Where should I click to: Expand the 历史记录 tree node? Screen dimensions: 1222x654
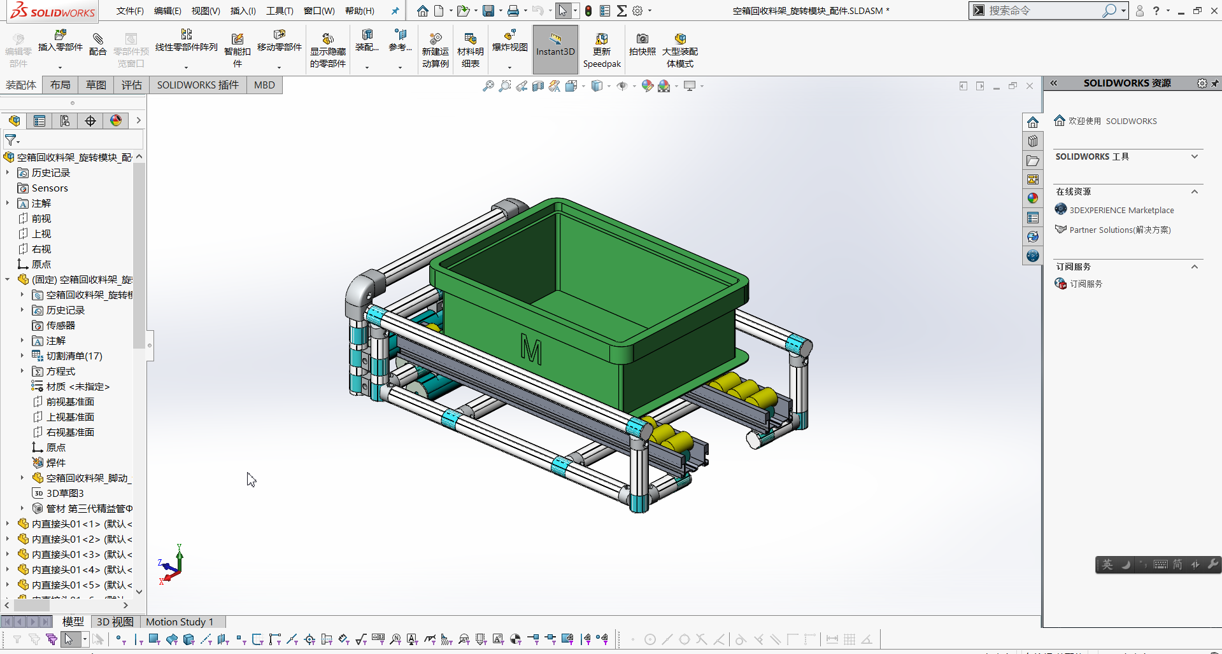point(8,172)
